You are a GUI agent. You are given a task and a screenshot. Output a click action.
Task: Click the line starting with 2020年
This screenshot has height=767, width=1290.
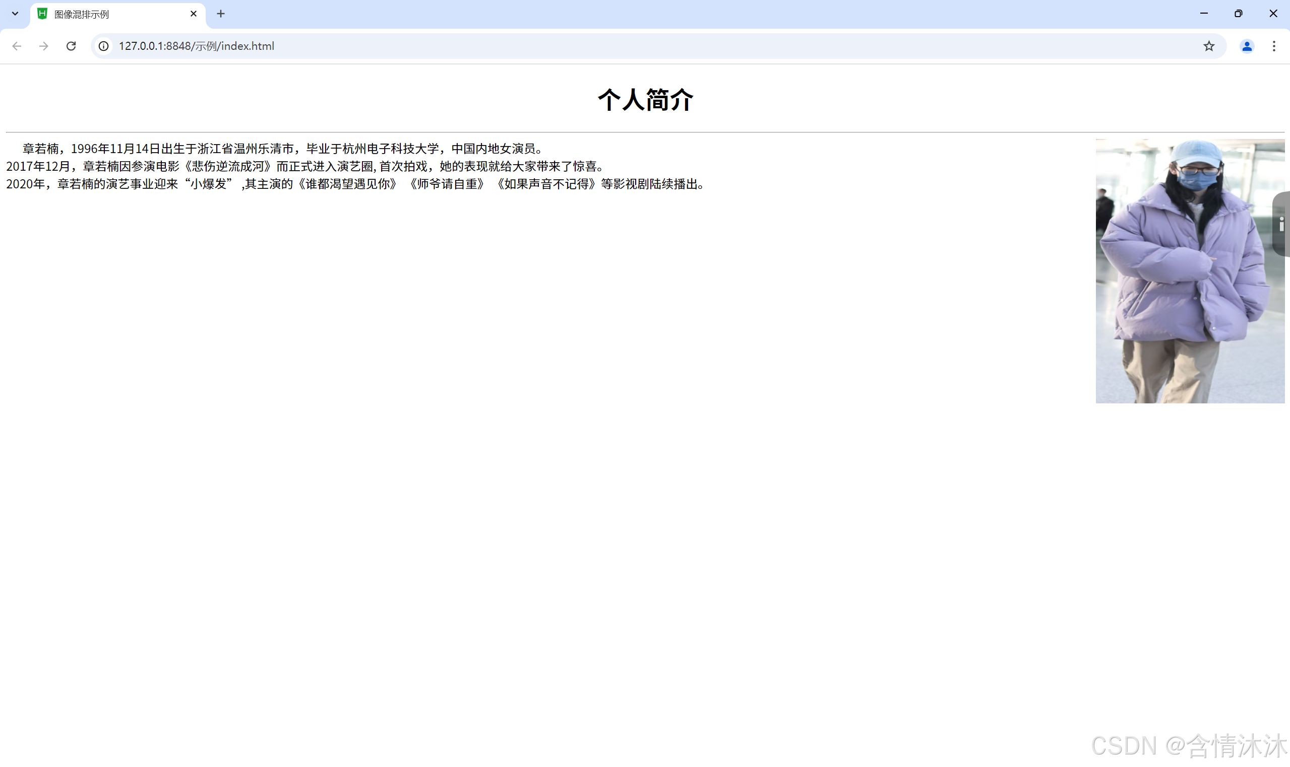pyautogui.click(x=355, y=184)
